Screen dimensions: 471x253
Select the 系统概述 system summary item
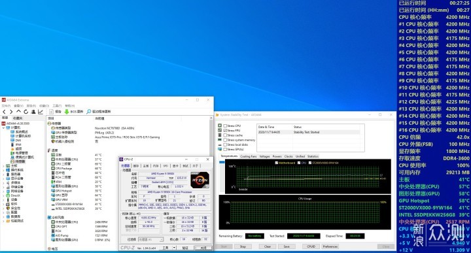click(19, 132)
